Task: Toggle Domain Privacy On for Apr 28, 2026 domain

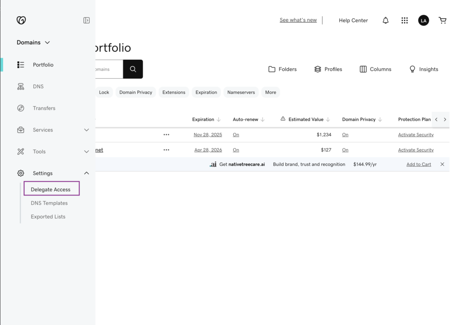Action: (x=345, y=150)
